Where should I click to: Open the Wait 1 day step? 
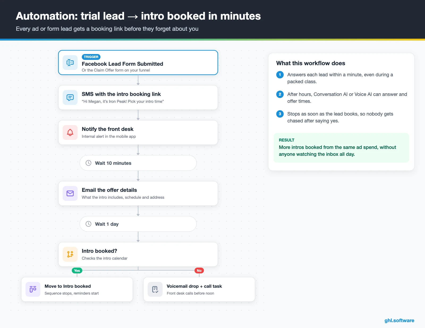(x=138, y=224)
